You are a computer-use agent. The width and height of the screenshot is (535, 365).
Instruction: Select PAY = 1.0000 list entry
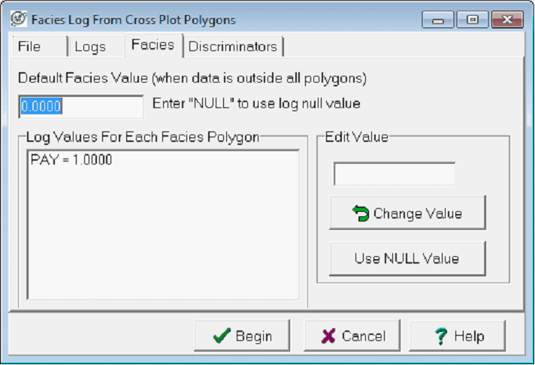point(72,160)
